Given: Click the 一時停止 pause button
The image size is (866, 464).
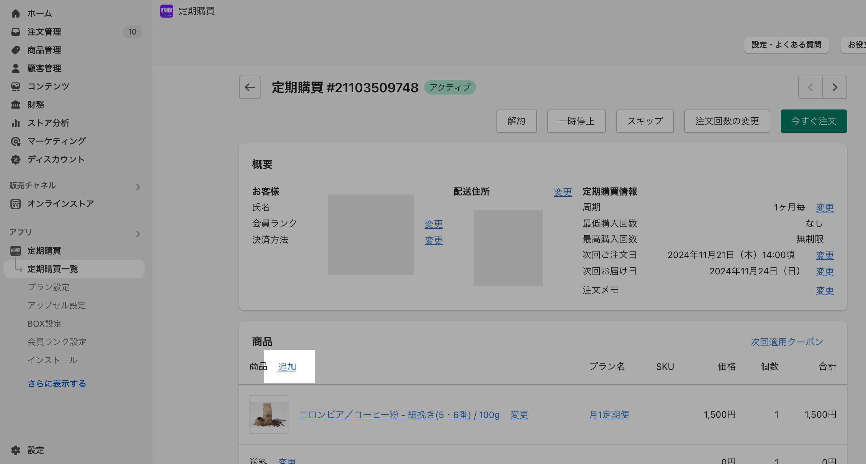Looking at the screenshot, I should (576, 121).
